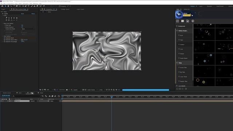Tick the Backgrounds category checkbox
Screen dimensions: 233x131
(177, 26)
